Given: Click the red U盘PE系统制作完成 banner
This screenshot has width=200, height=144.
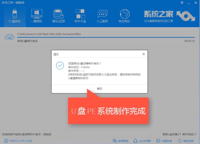Looking at the screenshot, I should point(107,111).
